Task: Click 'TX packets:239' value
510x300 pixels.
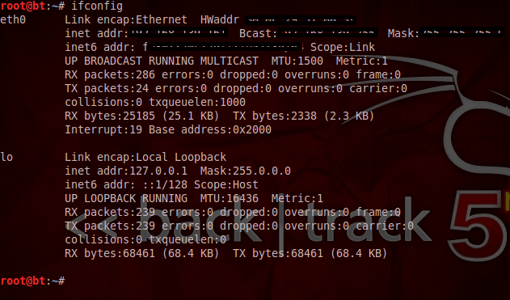Action: click(110, 226)
